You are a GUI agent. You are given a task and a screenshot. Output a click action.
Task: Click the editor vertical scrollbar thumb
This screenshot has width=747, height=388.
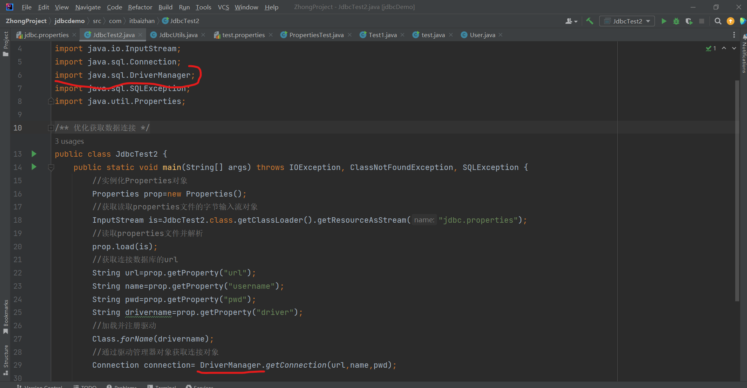coord(737,191)
